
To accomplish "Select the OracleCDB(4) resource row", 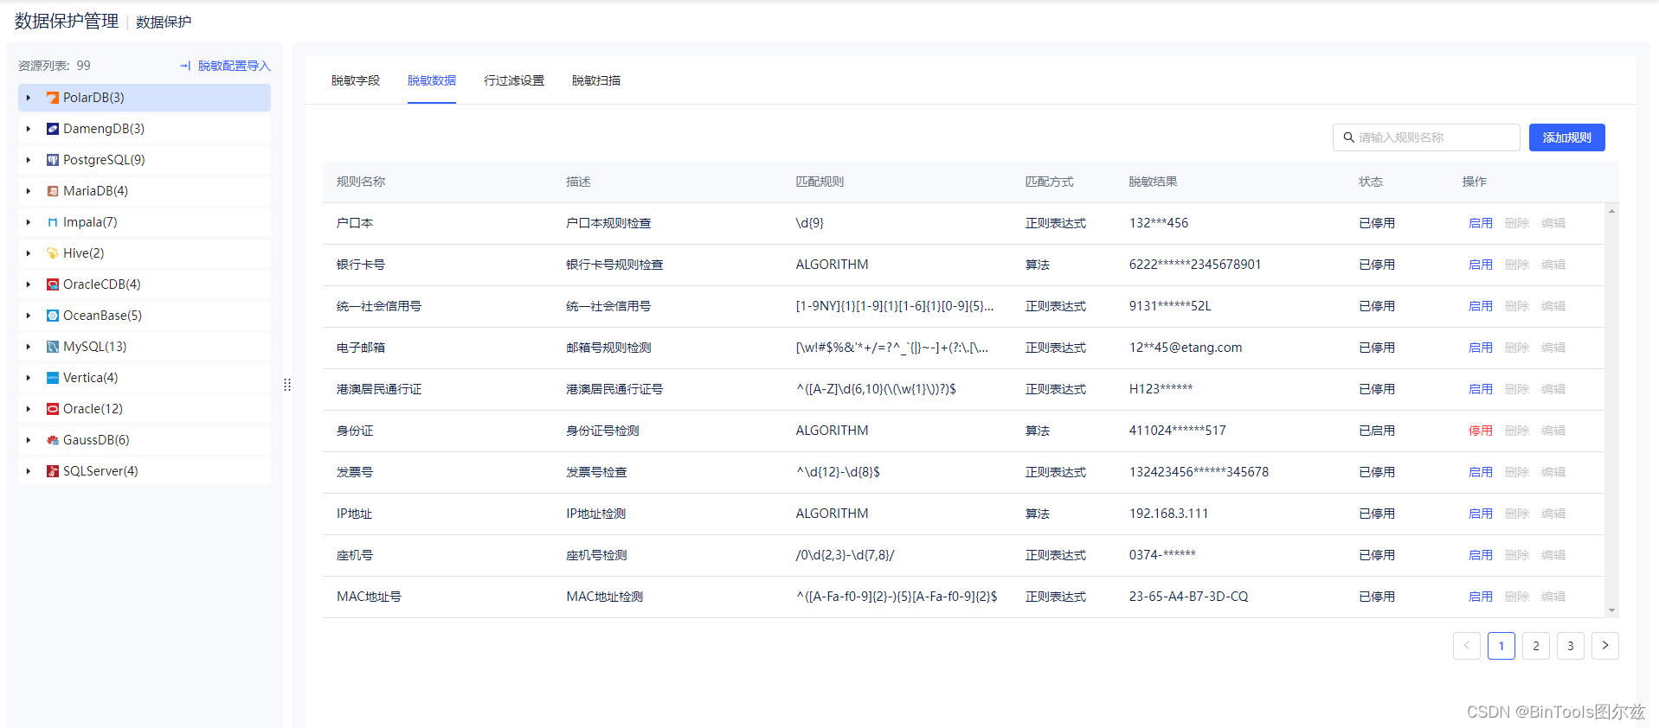I will 145,284.
